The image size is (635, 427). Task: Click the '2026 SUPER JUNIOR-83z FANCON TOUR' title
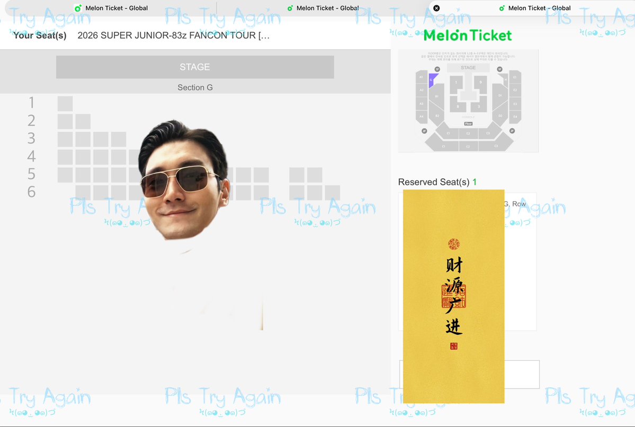pyautogui.click(x=173, y=35)
